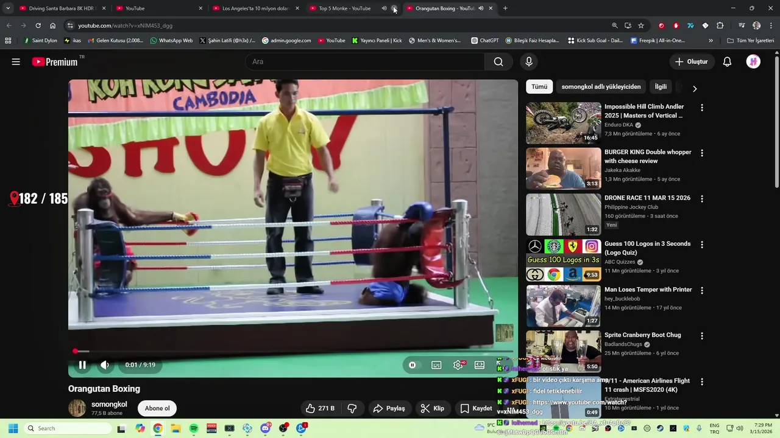Image resolution: width=780 pixels, height=438 pixels.
Task: Save the video using Kaydet
Action: click(x=476, y=408)
